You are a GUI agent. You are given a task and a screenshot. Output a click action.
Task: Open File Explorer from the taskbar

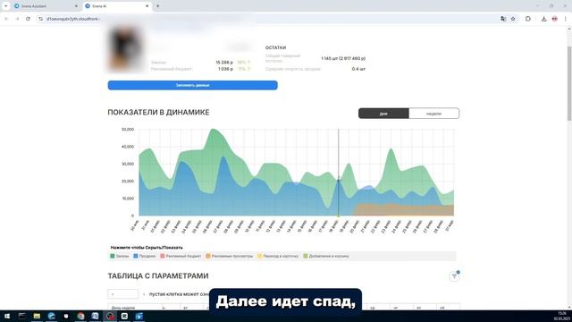point(37,316)
